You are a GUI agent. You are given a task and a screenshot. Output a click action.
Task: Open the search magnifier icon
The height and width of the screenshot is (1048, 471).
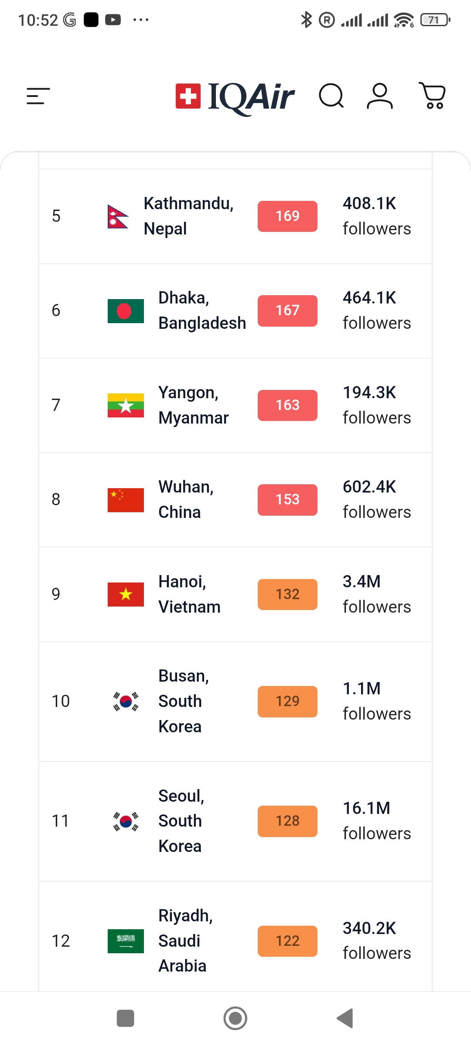point(331,96)
